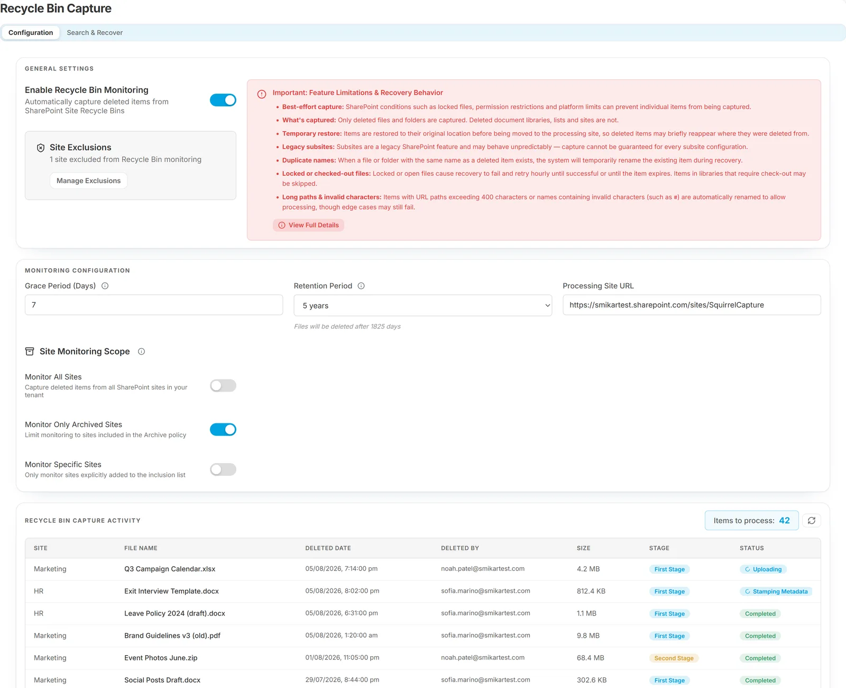Click Exit Interview Template.docx file name
The width and height of the screenshot is (846, 688).
point(171,591)
